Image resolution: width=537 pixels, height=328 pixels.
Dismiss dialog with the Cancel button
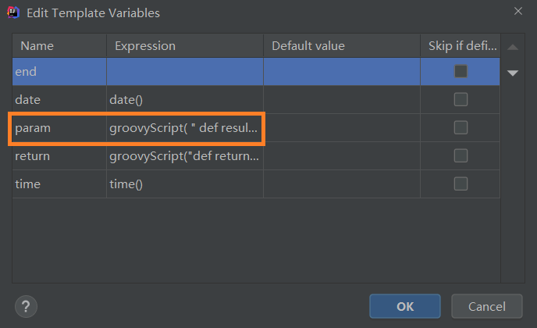[x=487, y=306]
